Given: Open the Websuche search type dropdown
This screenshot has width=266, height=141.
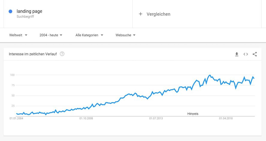Looking at the screenshot, I should point(126,35).
